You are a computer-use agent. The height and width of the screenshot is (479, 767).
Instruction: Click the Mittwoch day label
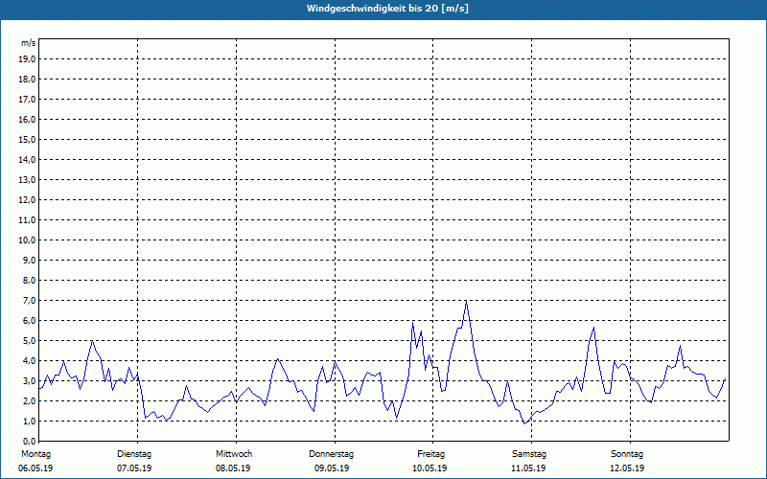pos(234,454)
